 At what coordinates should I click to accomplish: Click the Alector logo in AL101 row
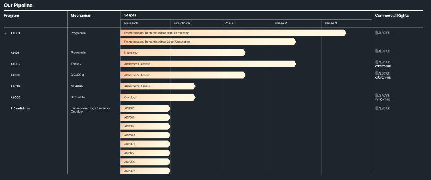coord(382,51)
